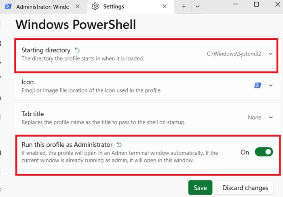The image size is (283, 197).
Task: Save the profile settings
Action: click(200, 188)
